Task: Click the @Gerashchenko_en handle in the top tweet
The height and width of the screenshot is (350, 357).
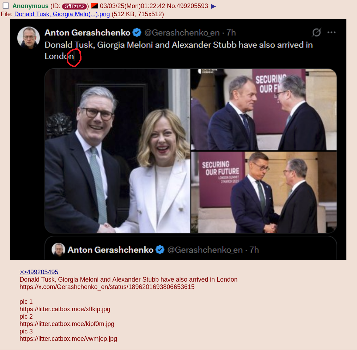Action: coord(182,33)
